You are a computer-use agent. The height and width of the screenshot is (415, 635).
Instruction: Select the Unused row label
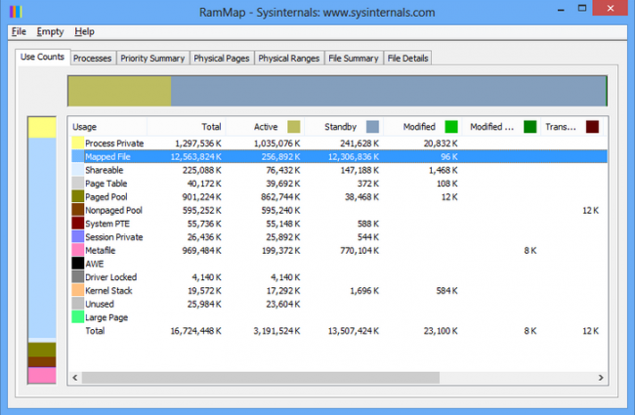pos(100,304)
